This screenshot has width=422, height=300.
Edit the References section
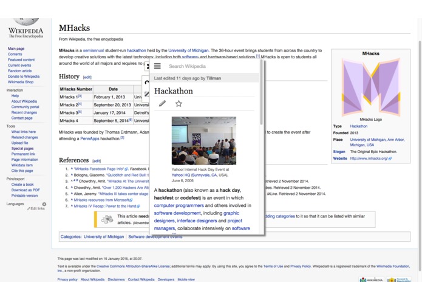[97, 161]
